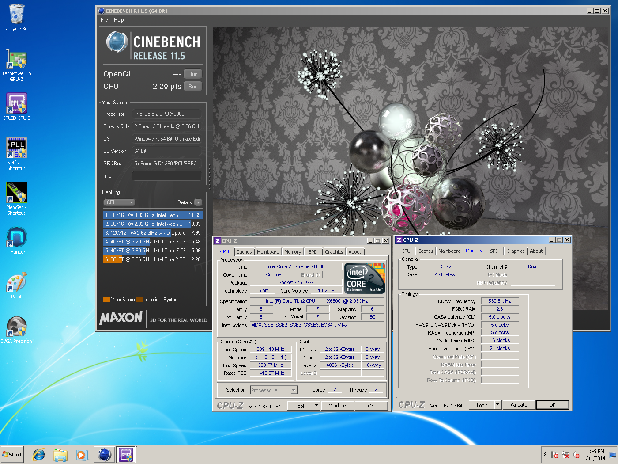Switch to Graphics tab in left CPU-Z

click(x=334, y=252)
